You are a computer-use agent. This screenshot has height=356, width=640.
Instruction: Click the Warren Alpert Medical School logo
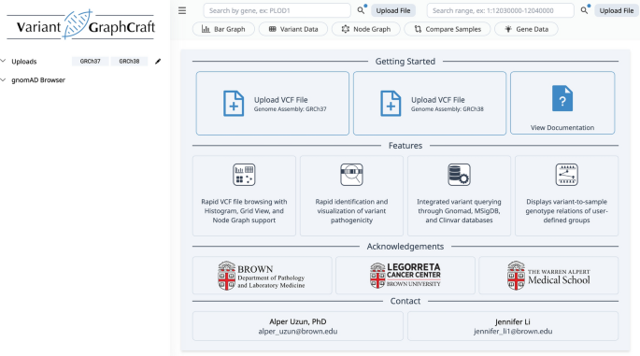coord(548,276)
